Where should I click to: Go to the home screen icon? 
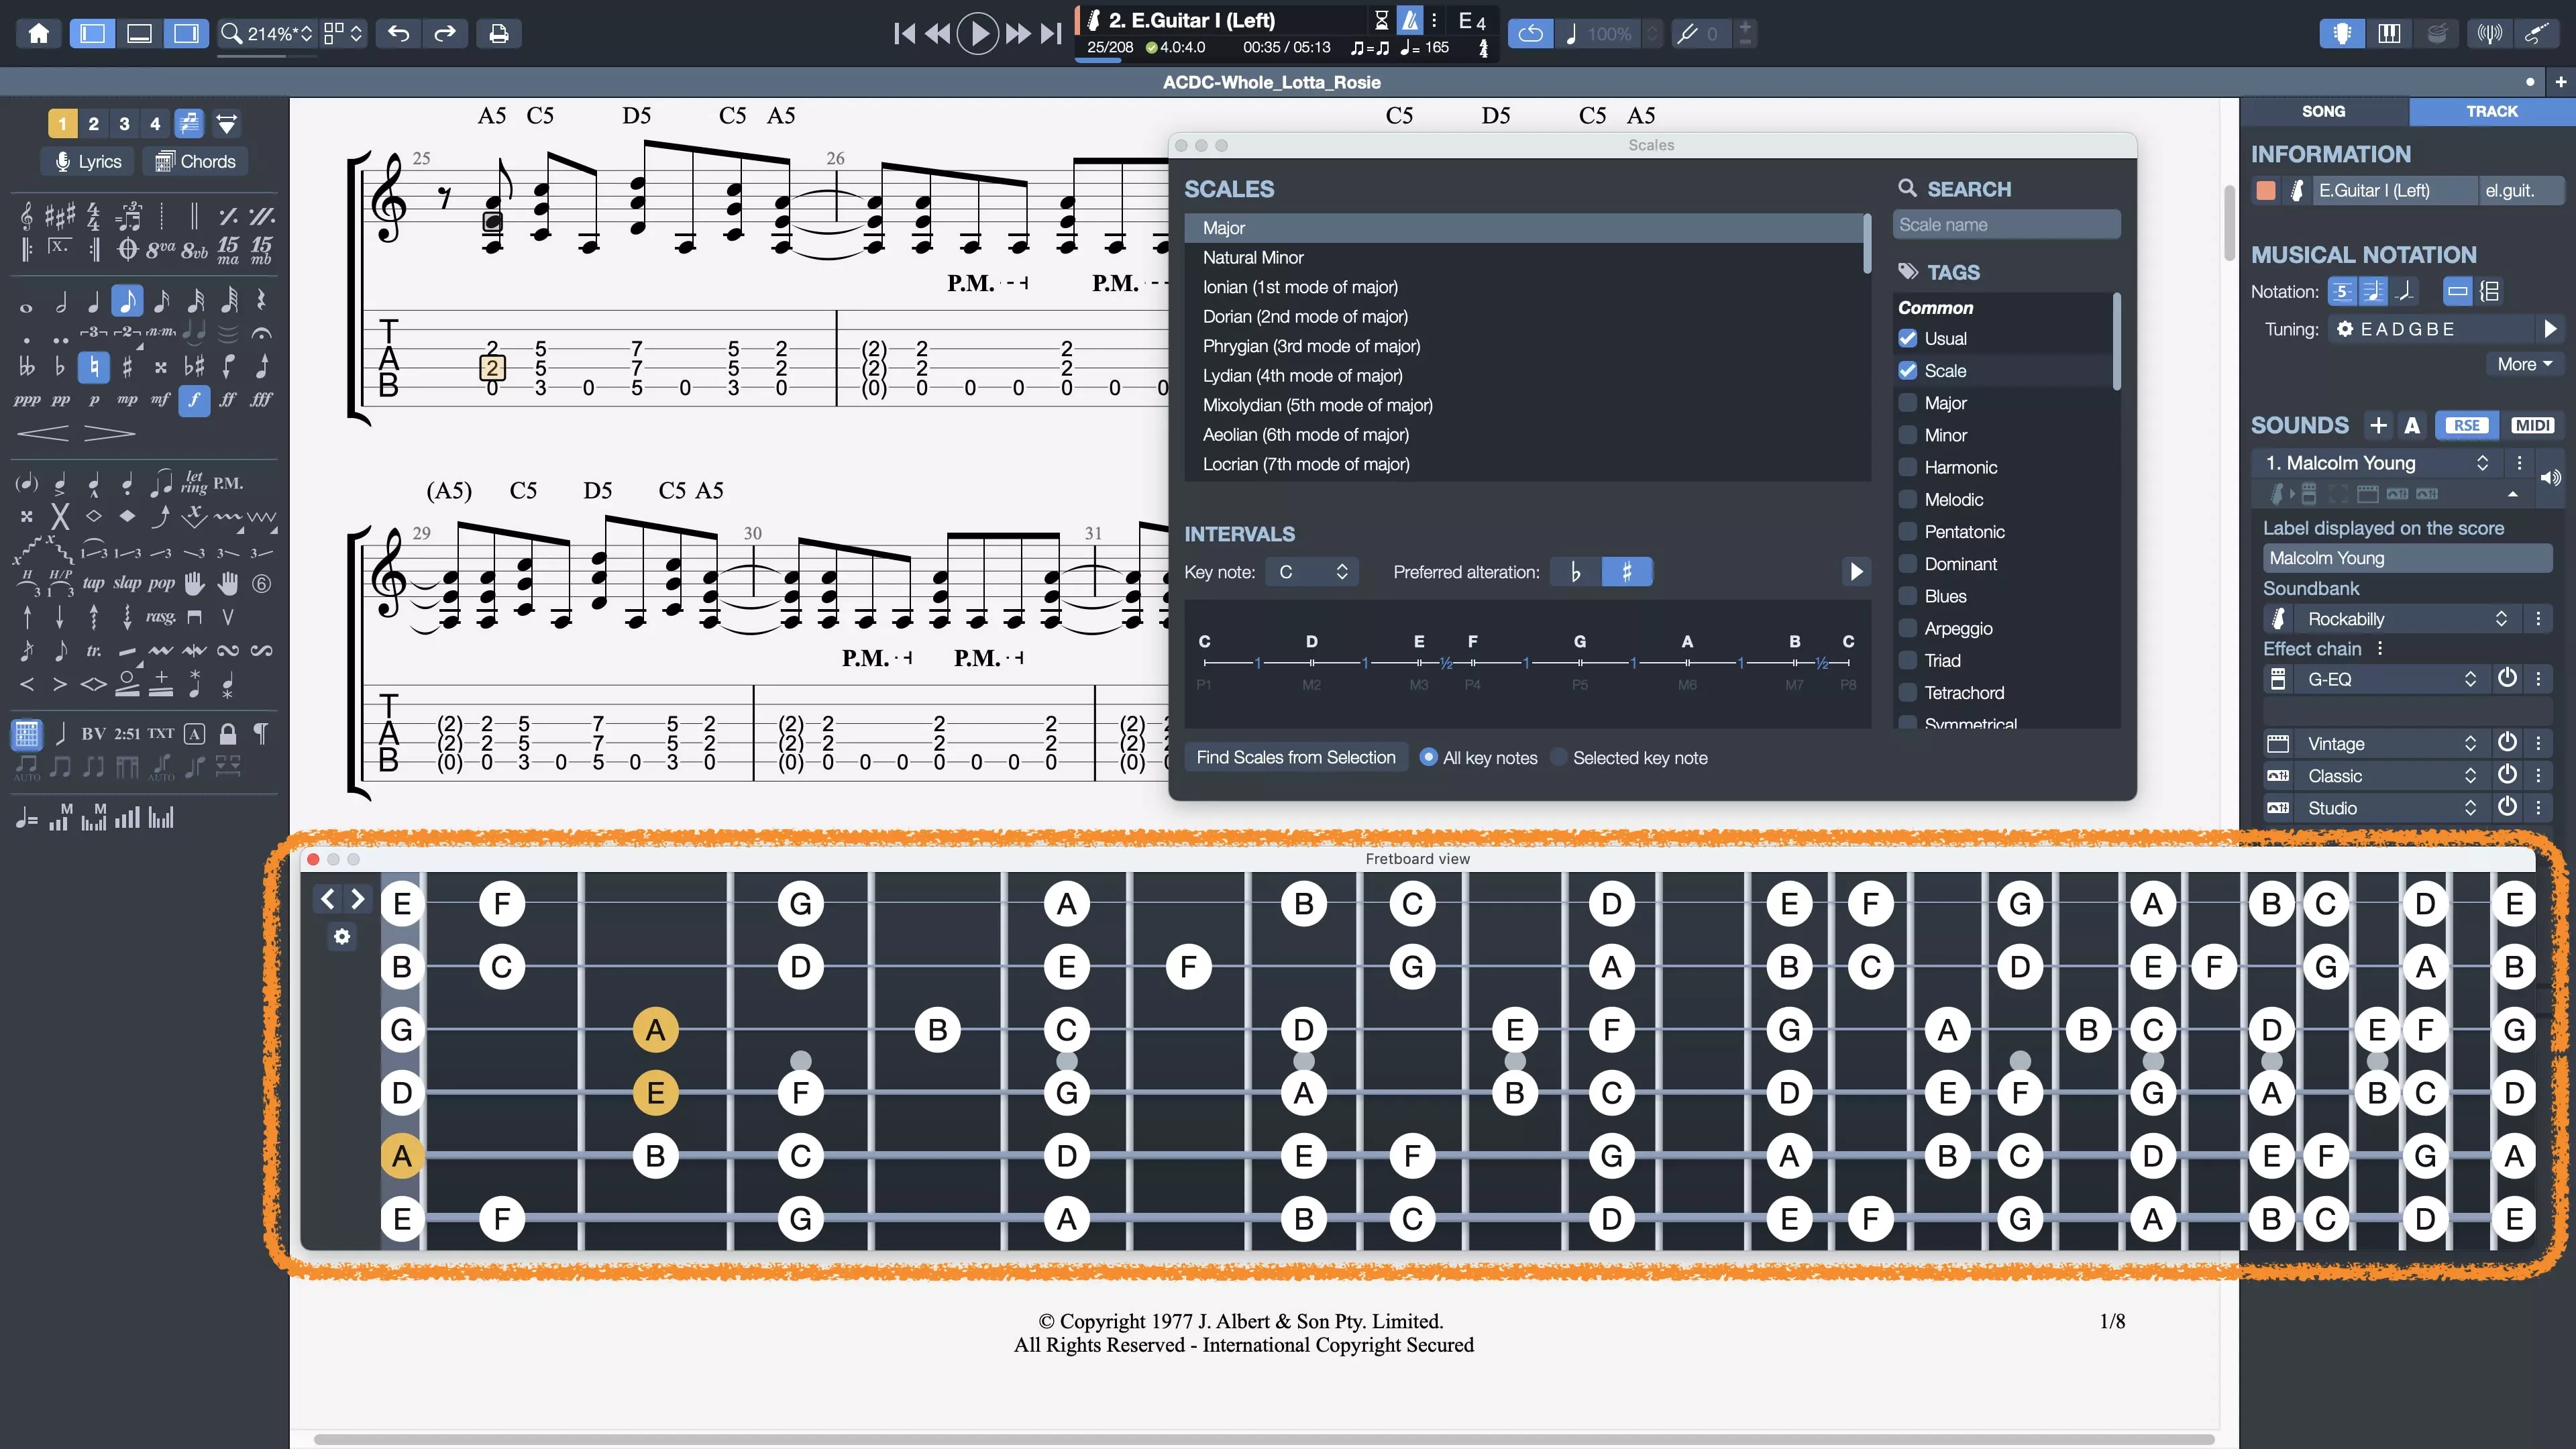(39, 33)
